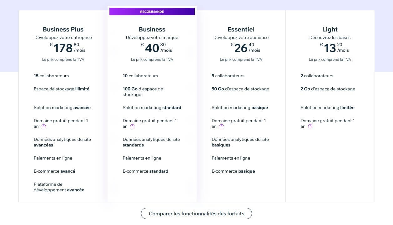
Task: Click Espace de stockage illimité feature
Action: pos(62,89)
